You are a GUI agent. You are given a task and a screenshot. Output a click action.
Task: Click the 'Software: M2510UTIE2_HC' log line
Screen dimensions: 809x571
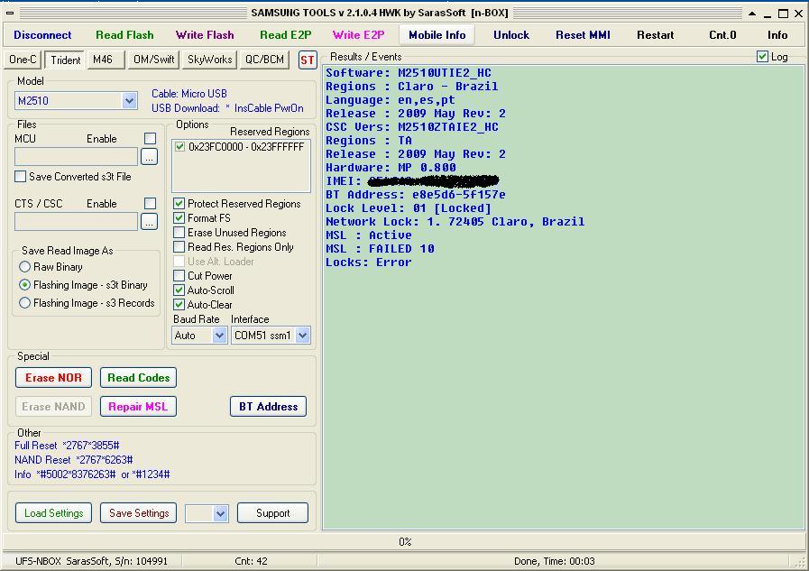point(409,73)
